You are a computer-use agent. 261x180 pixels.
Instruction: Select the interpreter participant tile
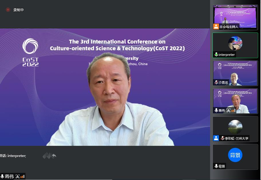pos(235,45)
